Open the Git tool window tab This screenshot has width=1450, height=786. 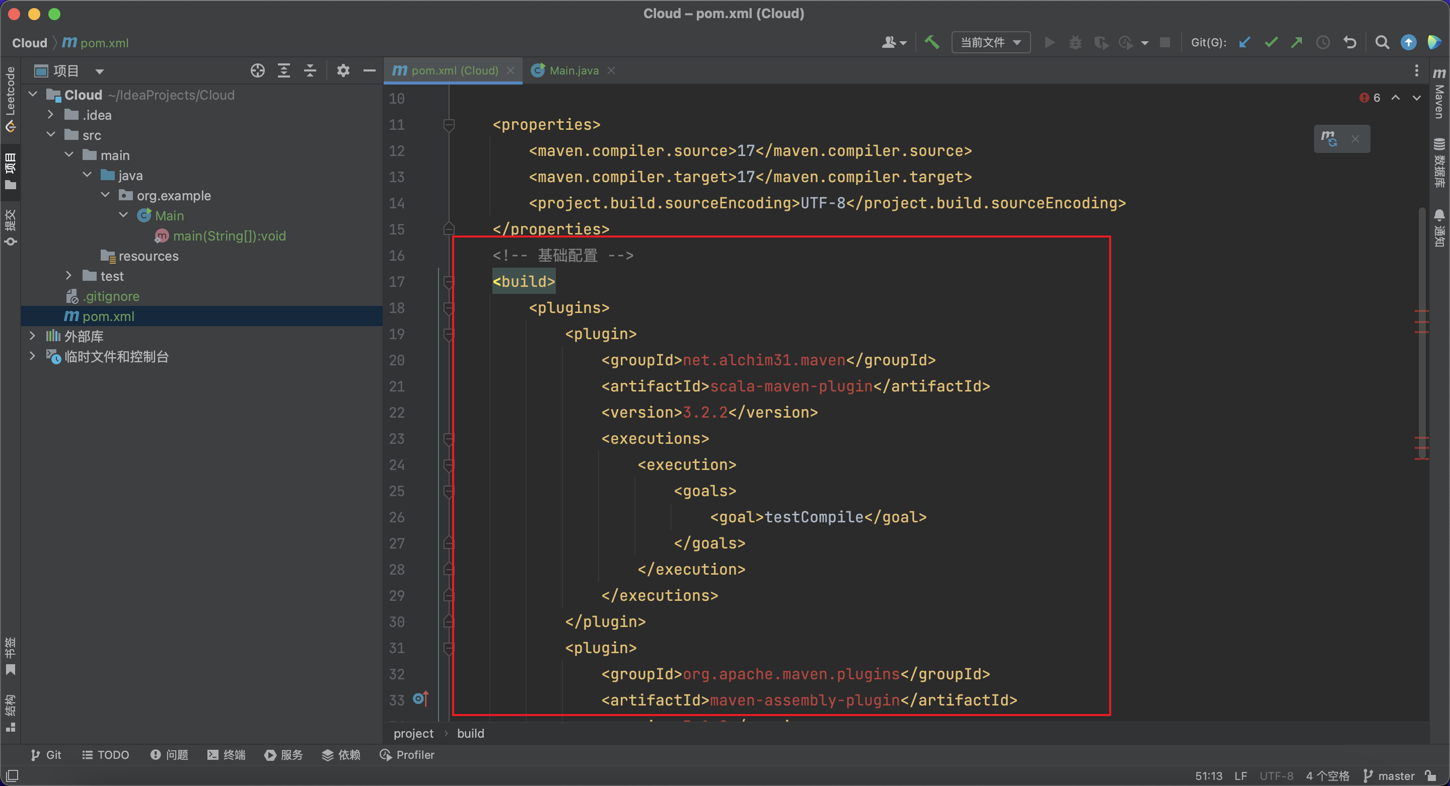point(46,754)
